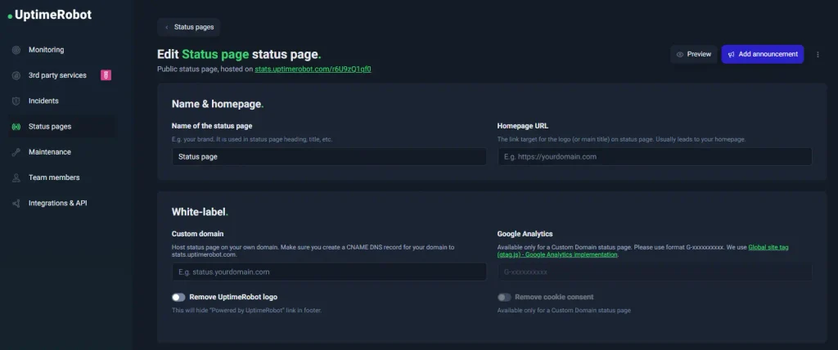Open Monitoring in the sidebar

(61, 50)
